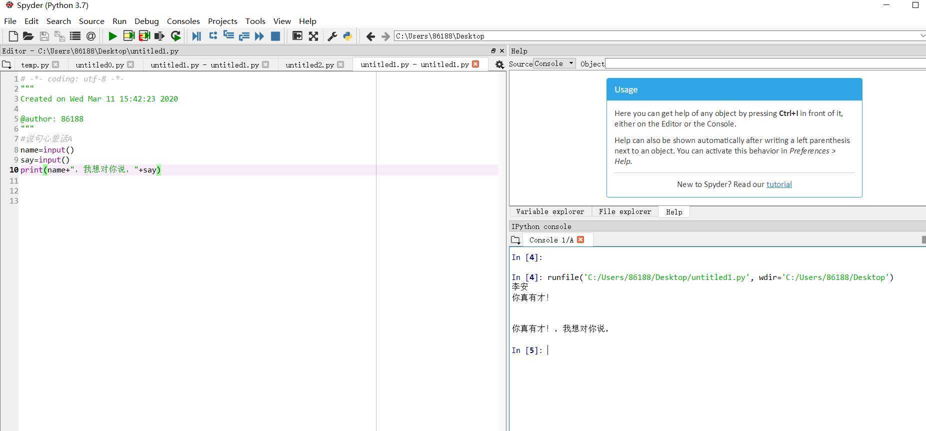This screenshot has height=431, width=926.
Task: Click the say=input() code line
Action: [x=45, y=159]
